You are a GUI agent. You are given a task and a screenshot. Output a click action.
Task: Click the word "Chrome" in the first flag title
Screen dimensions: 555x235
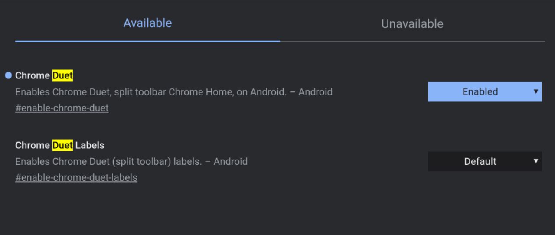33,75
